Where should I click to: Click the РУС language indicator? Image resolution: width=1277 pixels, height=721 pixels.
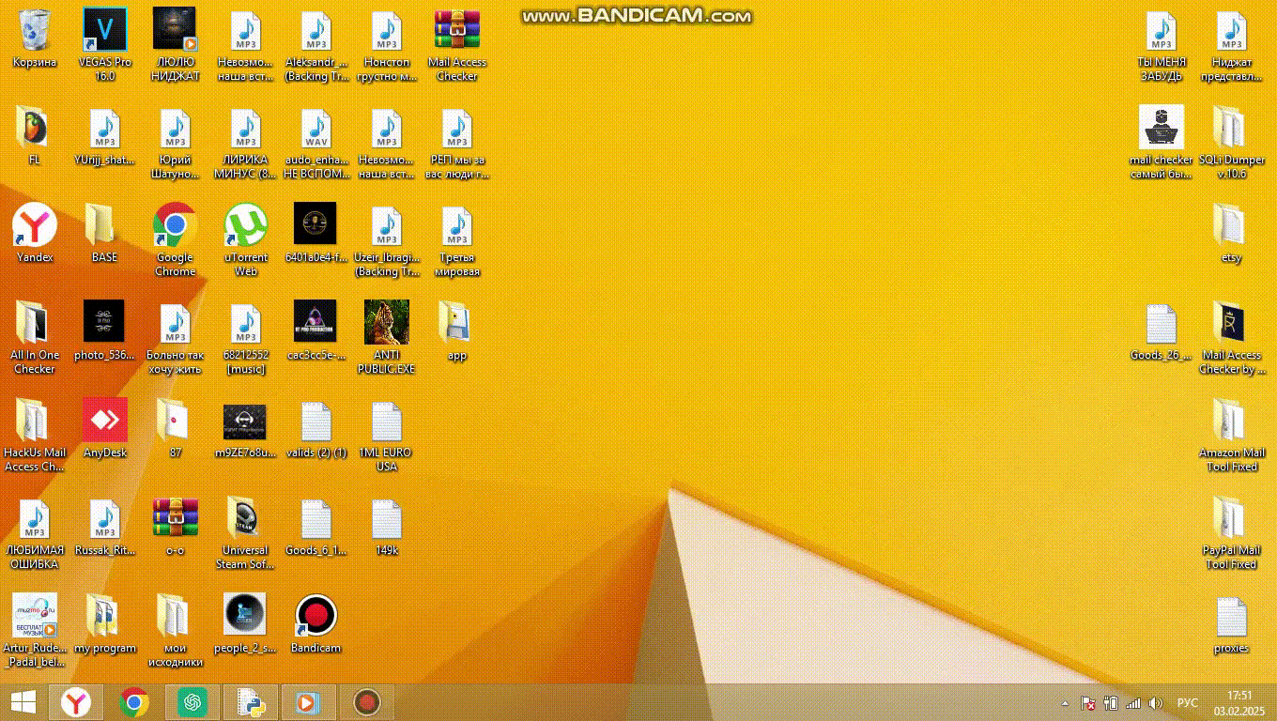pyautogui.click(x=1188, y=703)
